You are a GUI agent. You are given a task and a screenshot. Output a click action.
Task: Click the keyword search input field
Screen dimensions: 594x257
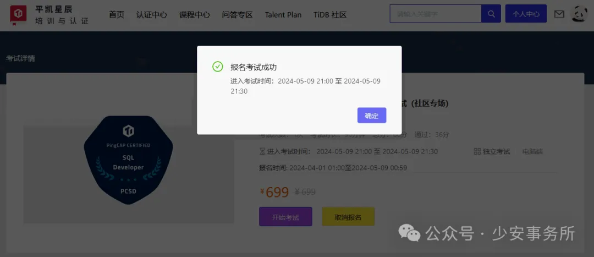(x=435, y=14)
